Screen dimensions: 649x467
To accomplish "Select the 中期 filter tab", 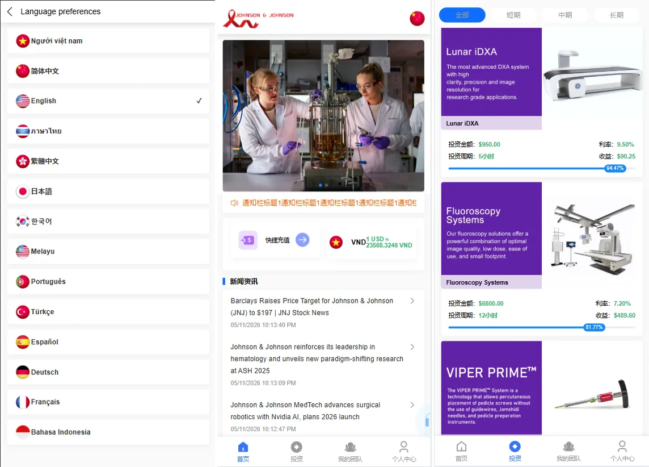I will 565,15.
